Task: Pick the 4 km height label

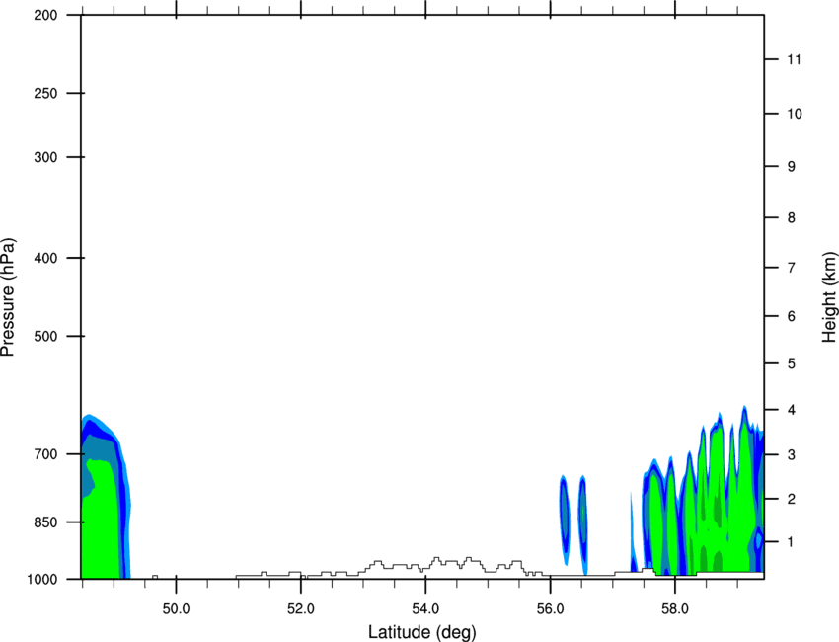Action: 792,410
